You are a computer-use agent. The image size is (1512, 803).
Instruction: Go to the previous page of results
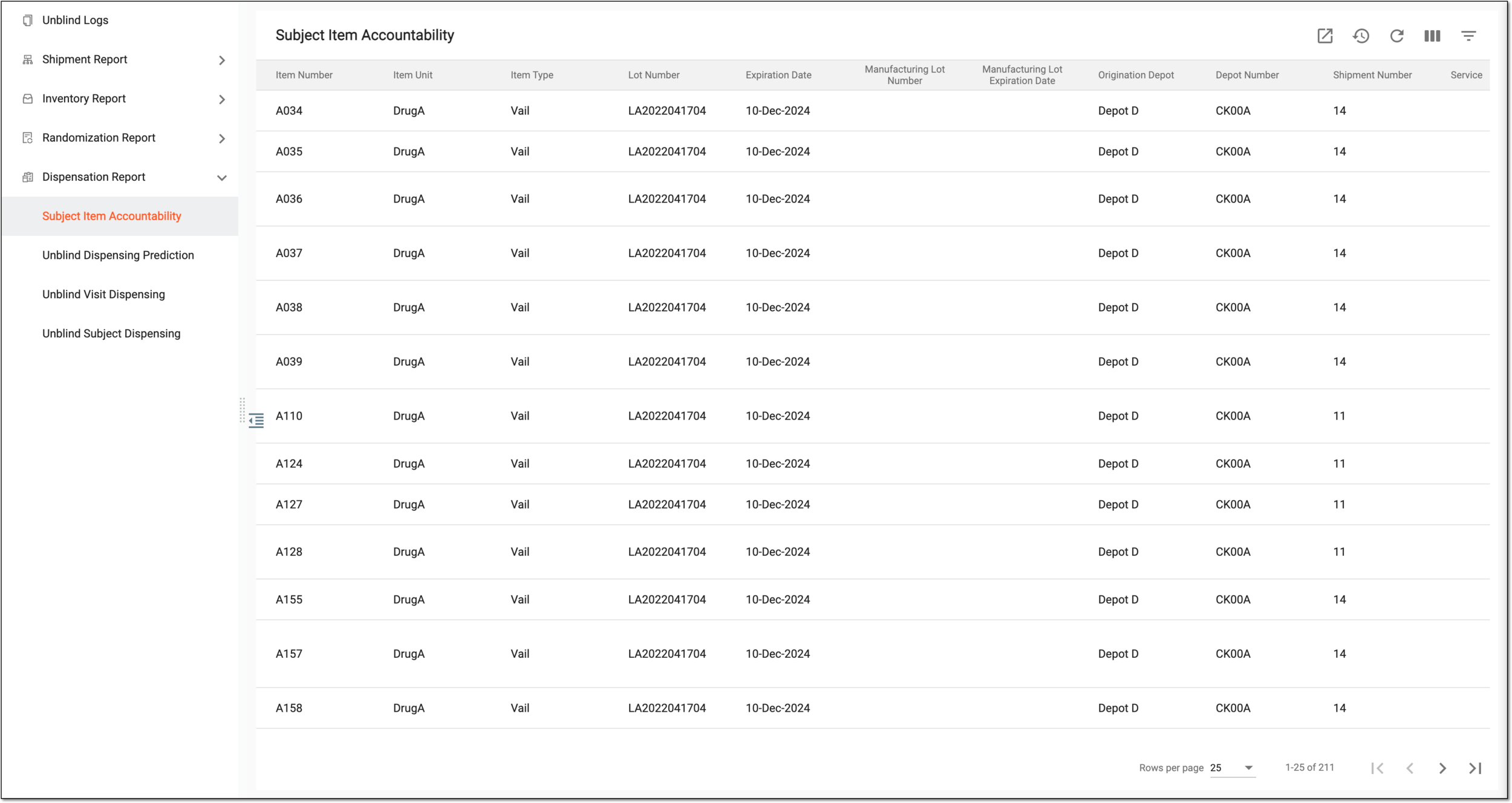1410,768
